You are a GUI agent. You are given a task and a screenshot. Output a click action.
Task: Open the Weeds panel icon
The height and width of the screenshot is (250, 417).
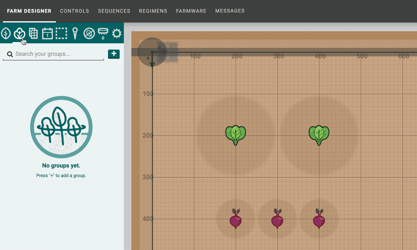click(x=89, y=33)
